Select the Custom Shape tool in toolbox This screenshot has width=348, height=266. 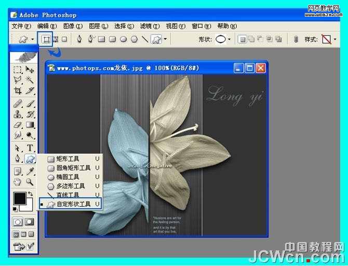[30, 159]
